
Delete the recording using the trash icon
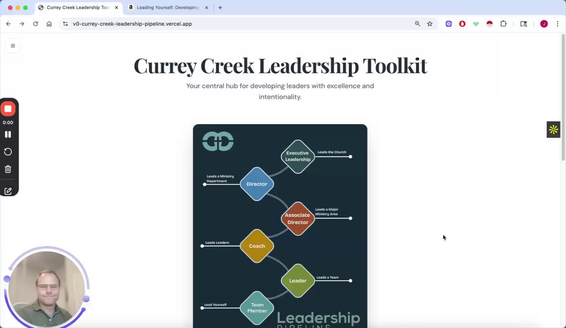point(8,169)
